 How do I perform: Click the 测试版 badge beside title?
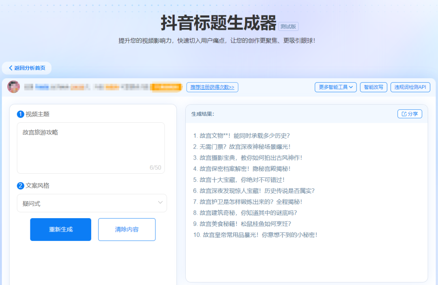click(x=288, y=26)
